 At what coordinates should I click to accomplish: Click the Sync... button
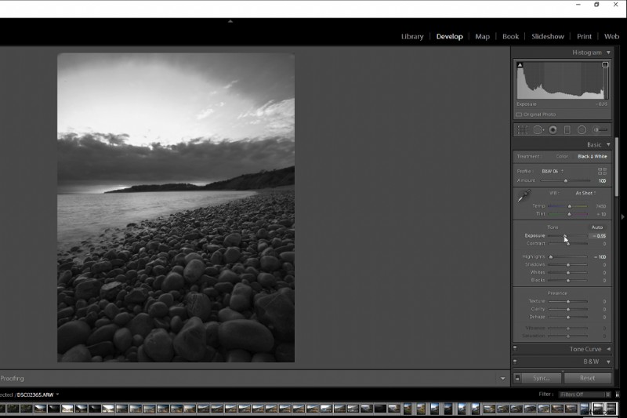(x=542, y=378)
